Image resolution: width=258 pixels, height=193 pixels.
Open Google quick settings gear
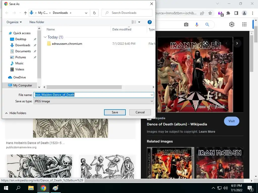point(232,24)
